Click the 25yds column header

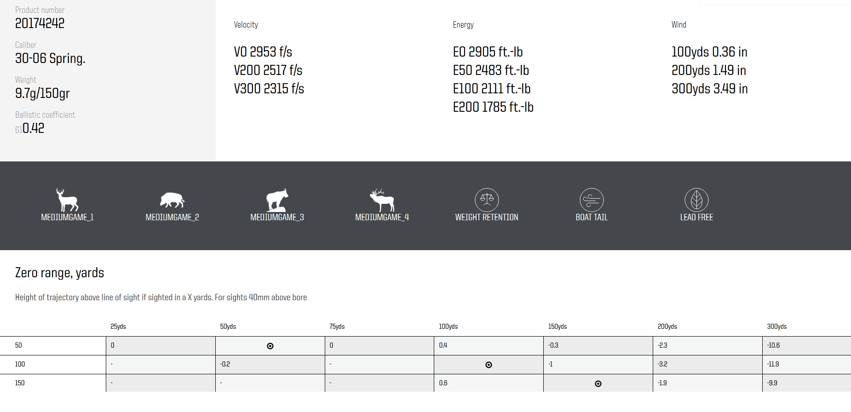coord(118,326)
